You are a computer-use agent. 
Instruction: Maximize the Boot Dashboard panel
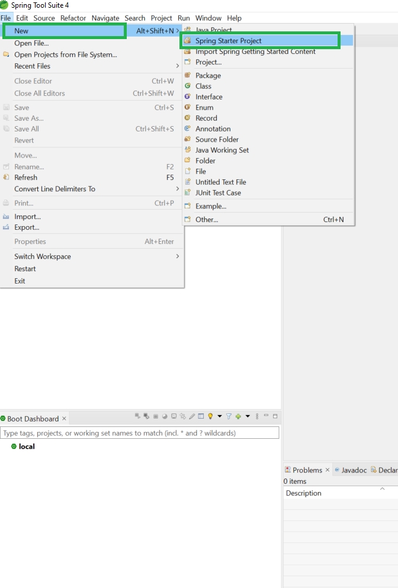pyautogui.click(x=275, y=416)
